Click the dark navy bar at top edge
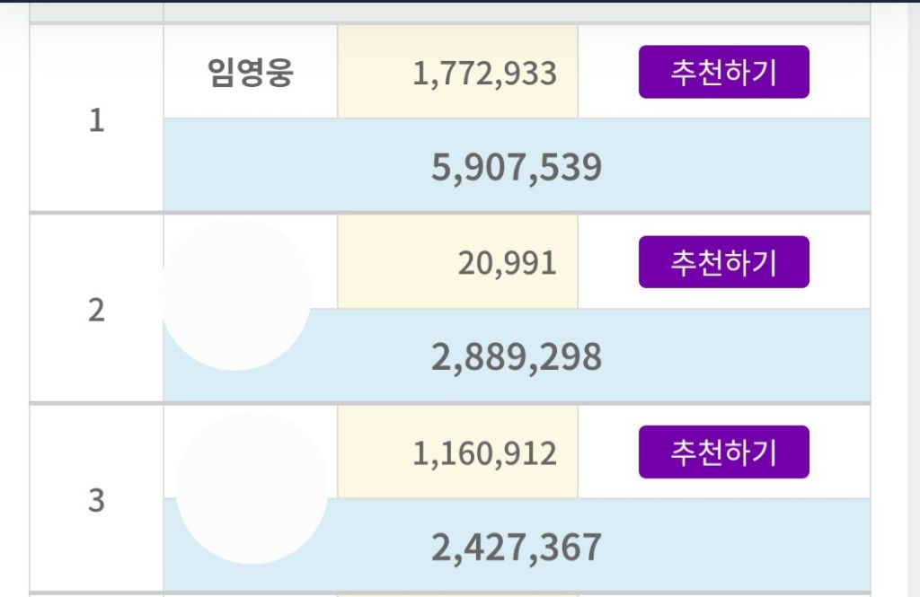Image resolution: width=920 pixels, height=597 pixels. pos(460,1)
